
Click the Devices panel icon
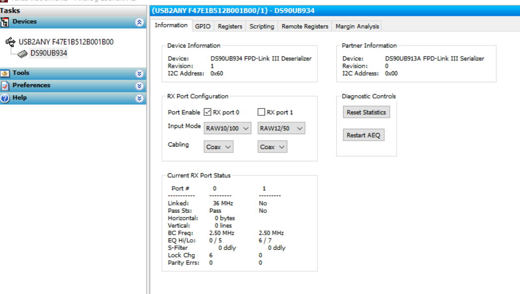pos(4,22)
